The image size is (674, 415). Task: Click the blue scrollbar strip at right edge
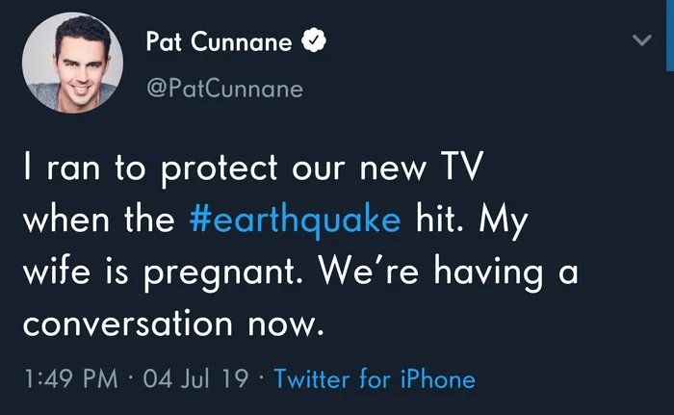tap(670, 35)
